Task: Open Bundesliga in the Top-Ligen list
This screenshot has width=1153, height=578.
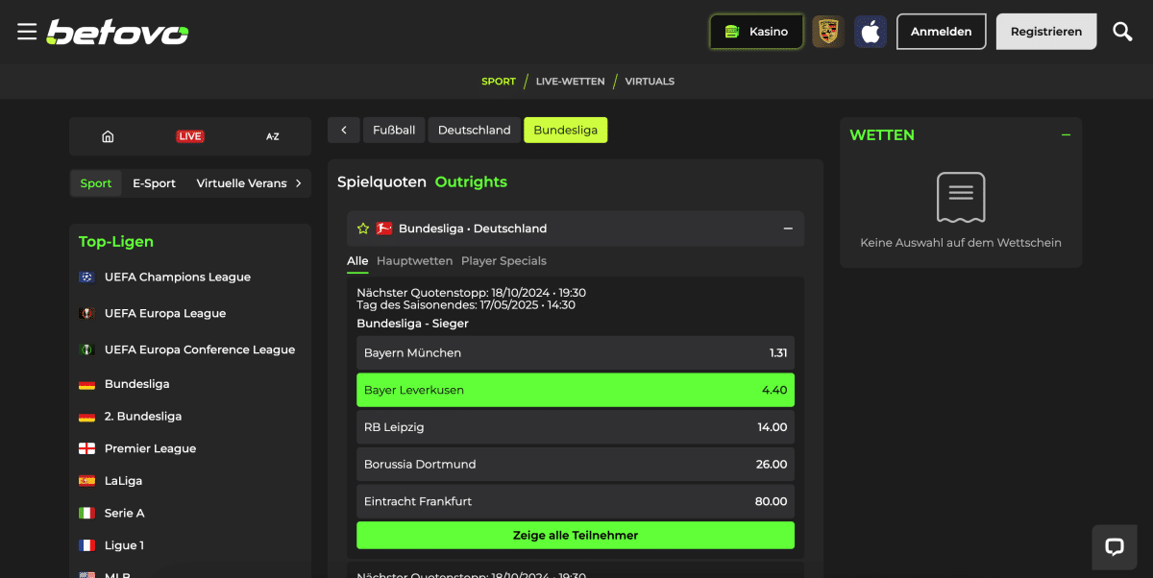Action: (x=136, y=384)
